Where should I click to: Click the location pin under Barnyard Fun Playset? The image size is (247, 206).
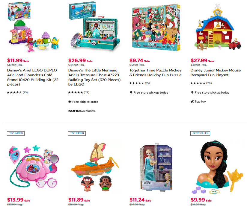tap(192, 92)
